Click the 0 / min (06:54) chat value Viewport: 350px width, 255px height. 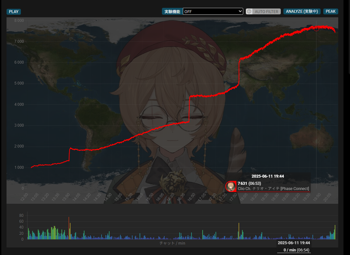click(296, 250)
